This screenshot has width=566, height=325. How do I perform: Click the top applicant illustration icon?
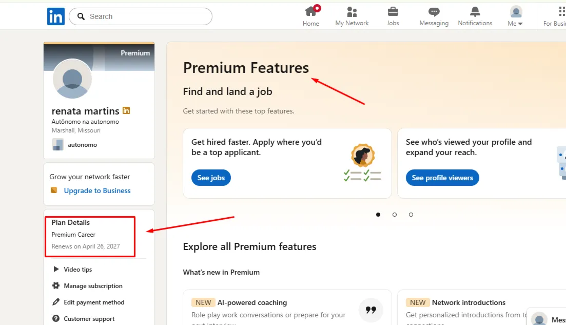362,162
